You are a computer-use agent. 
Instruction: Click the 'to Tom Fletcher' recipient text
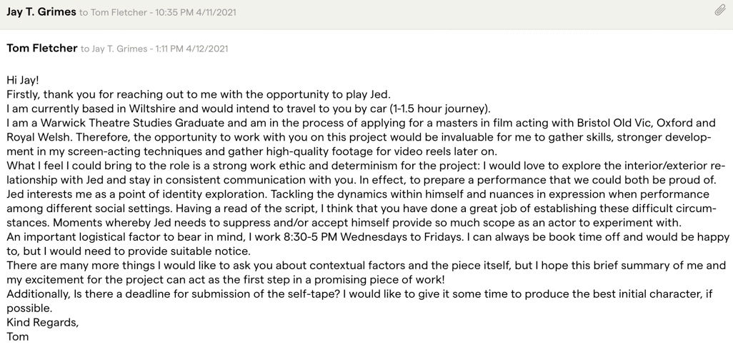(114, 13)
